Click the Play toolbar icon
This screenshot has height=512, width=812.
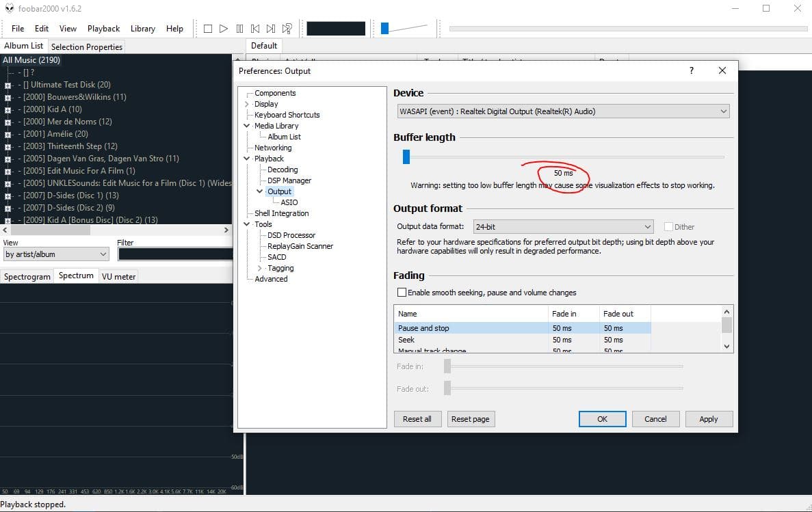click(x=223, y=29)
